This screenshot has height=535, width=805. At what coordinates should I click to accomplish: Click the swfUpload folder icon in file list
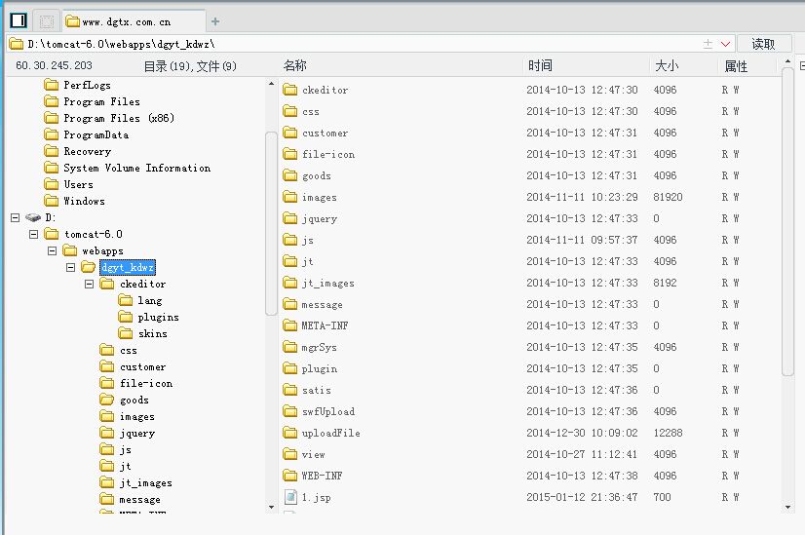(290, 411)
